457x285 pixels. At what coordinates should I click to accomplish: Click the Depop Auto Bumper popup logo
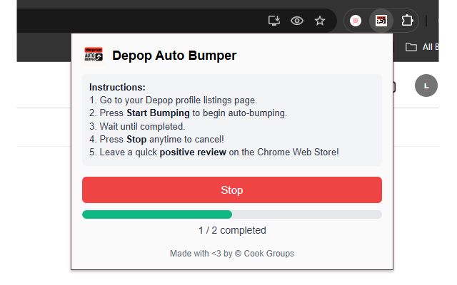tap(94, 54)
